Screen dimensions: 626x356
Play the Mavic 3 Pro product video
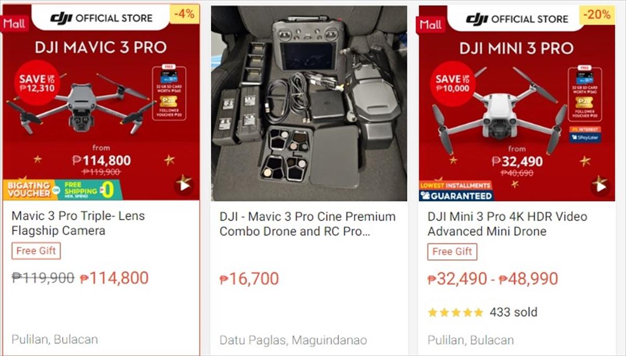click(x=184, y=186)
